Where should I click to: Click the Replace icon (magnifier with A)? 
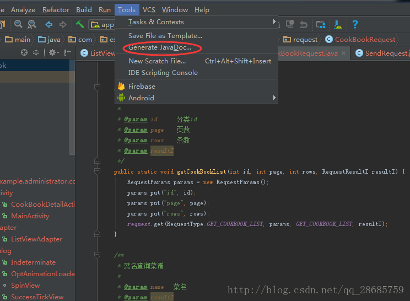coord(32,24)
